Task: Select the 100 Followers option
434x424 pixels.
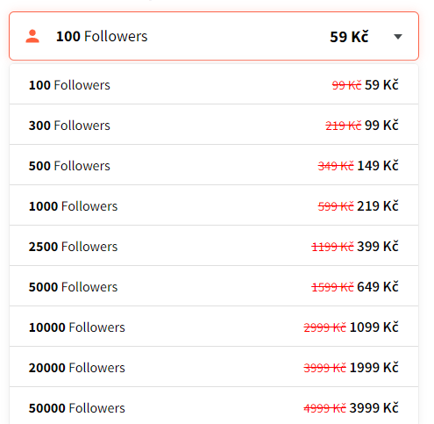Action: point(214,85)
